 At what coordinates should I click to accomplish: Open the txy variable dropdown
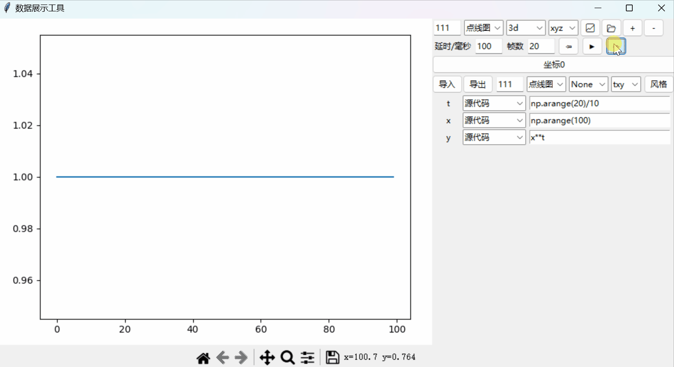click(626, 84)
